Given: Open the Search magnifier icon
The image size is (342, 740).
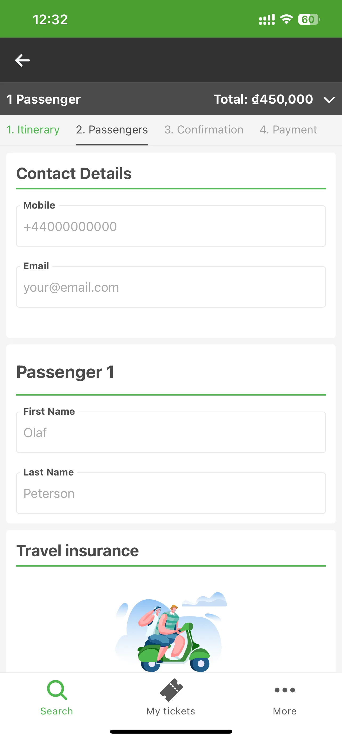Looking at the screenshot, I should (x=57, y=690).
